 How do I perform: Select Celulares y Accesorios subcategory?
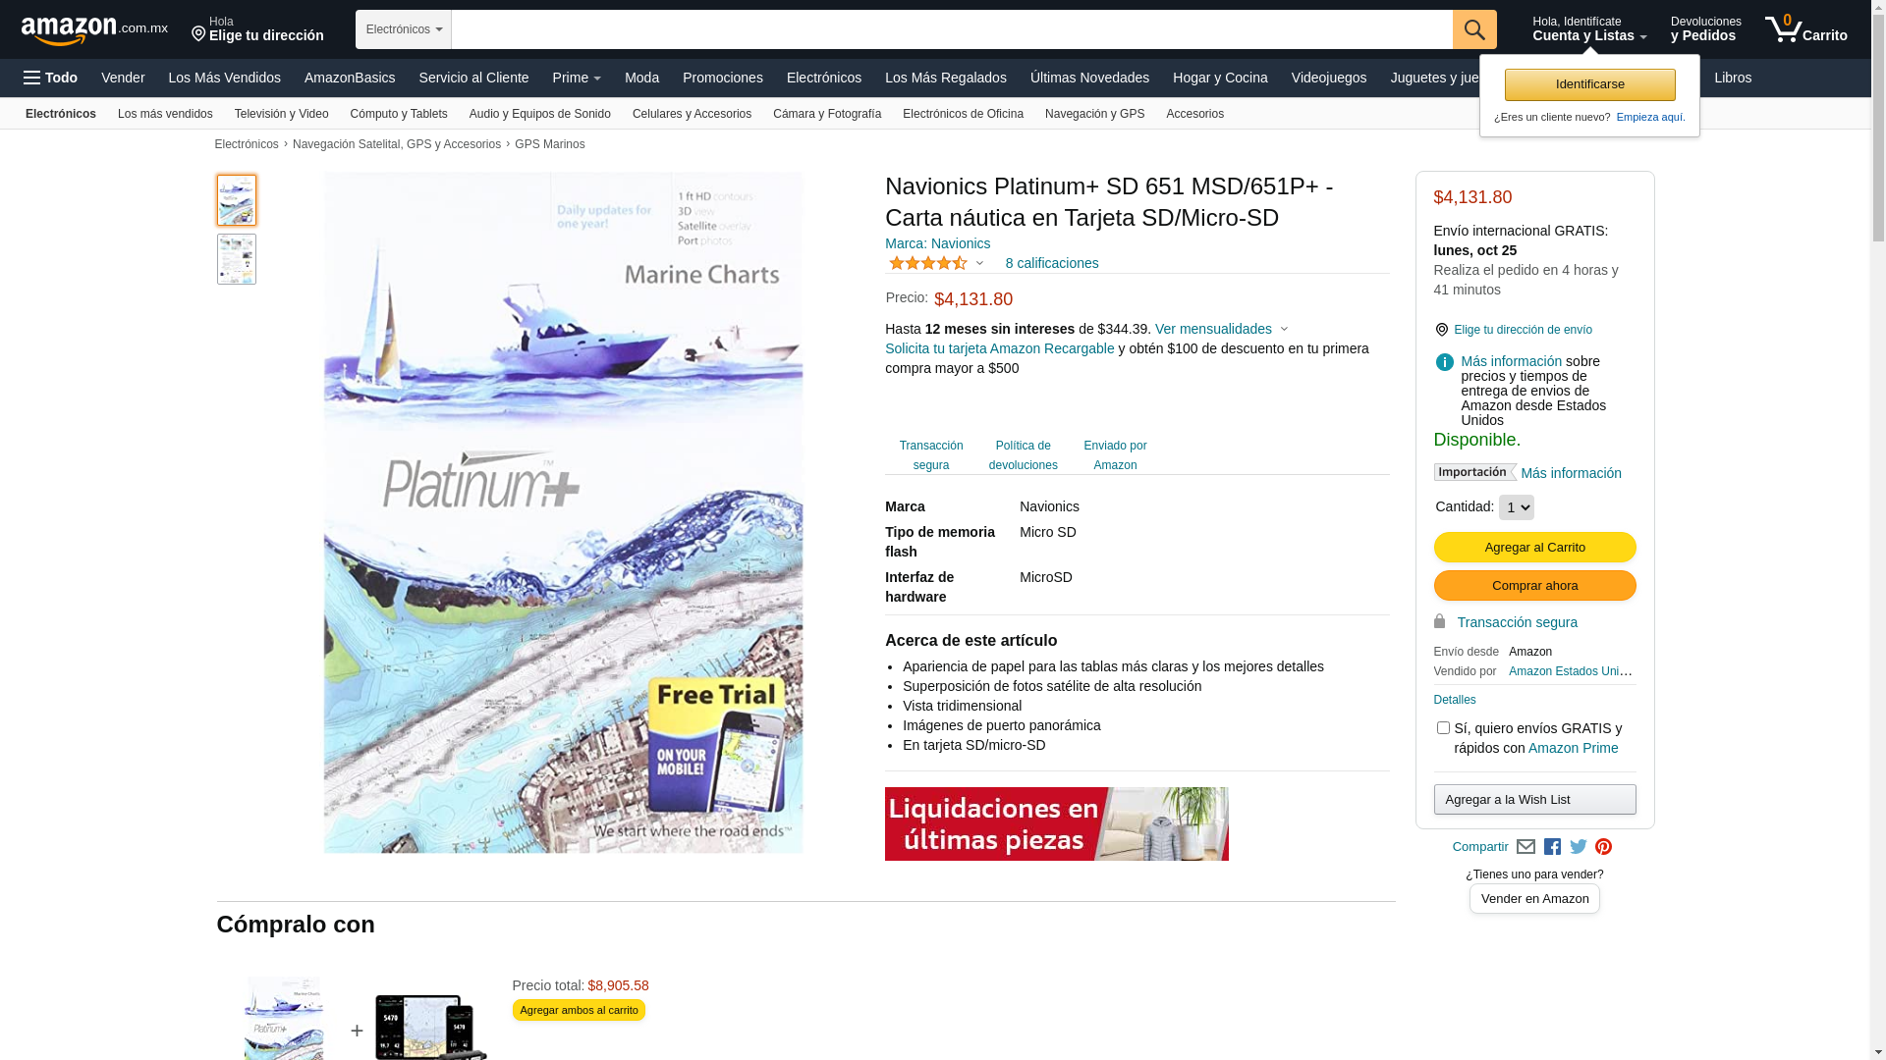tap(692, 114)
